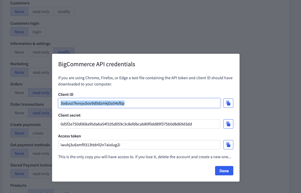Click into the Access token field
Viewport: 301px width, 193px height.
[x=139, y=145]
